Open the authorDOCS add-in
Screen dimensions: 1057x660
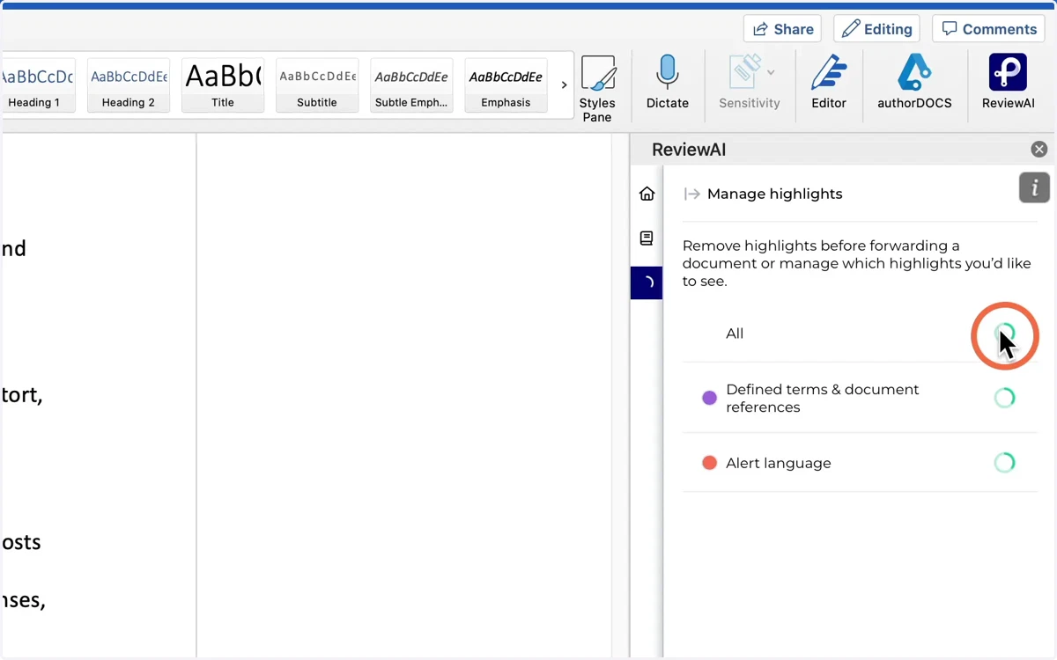coord(914,82)
